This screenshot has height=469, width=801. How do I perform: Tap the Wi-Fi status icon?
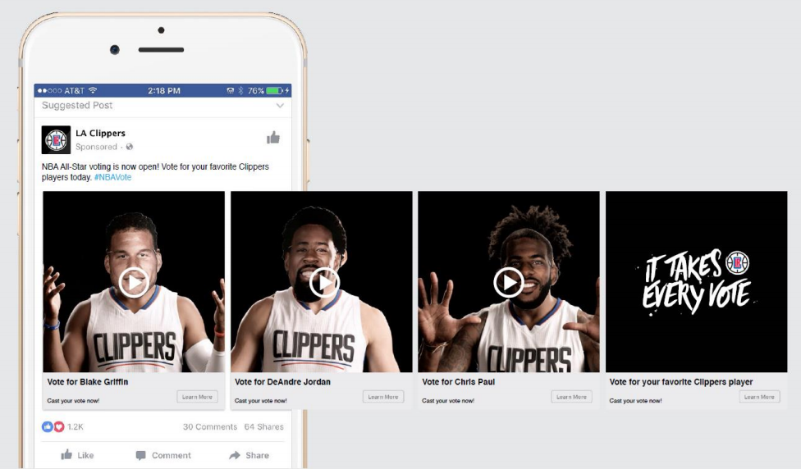click(x=93, y=90)
